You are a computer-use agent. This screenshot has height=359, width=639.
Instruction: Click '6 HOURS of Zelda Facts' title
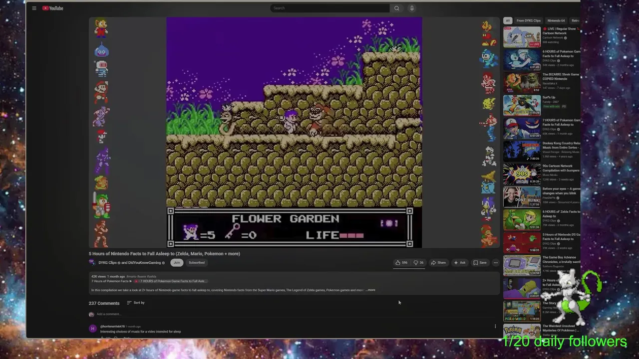tap(561, 214)
